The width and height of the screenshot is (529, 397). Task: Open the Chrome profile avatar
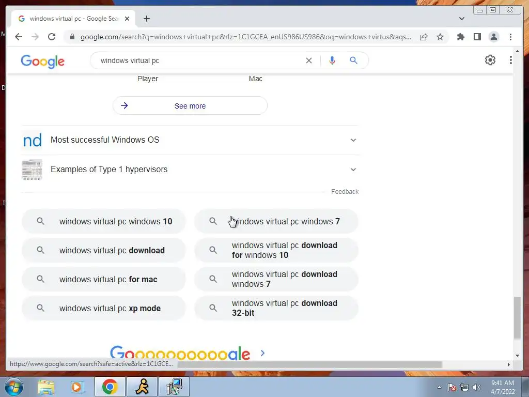[x=493, y=37]
